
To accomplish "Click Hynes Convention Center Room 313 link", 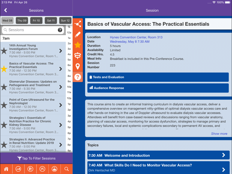I will pos(136,37).
